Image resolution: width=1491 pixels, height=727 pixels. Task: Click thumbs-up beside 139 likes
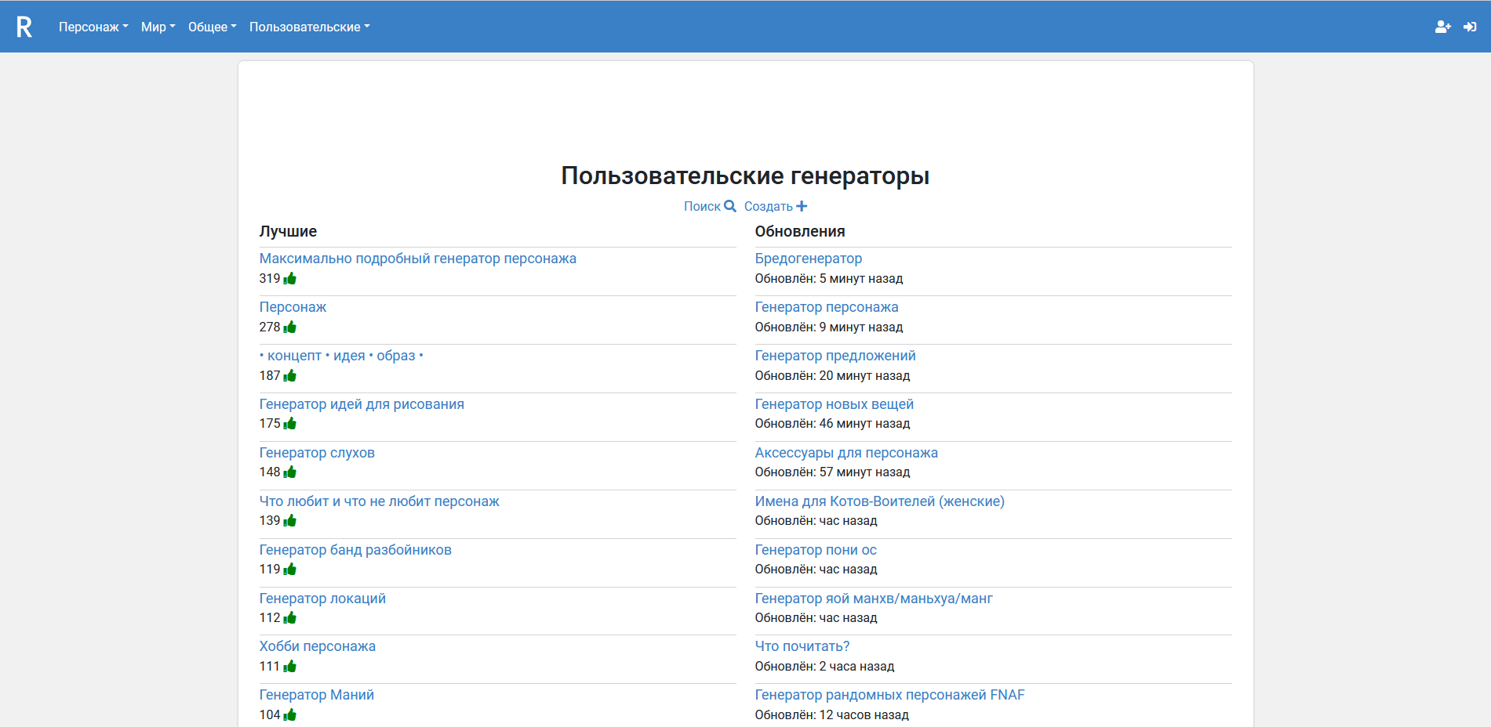point(290,520)
